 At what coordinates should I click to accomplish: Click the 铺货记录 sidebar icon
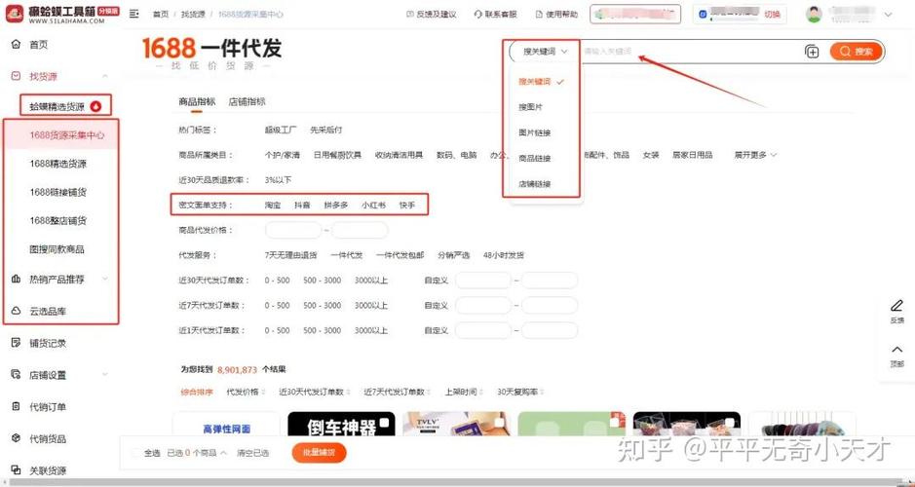[16, 343]
